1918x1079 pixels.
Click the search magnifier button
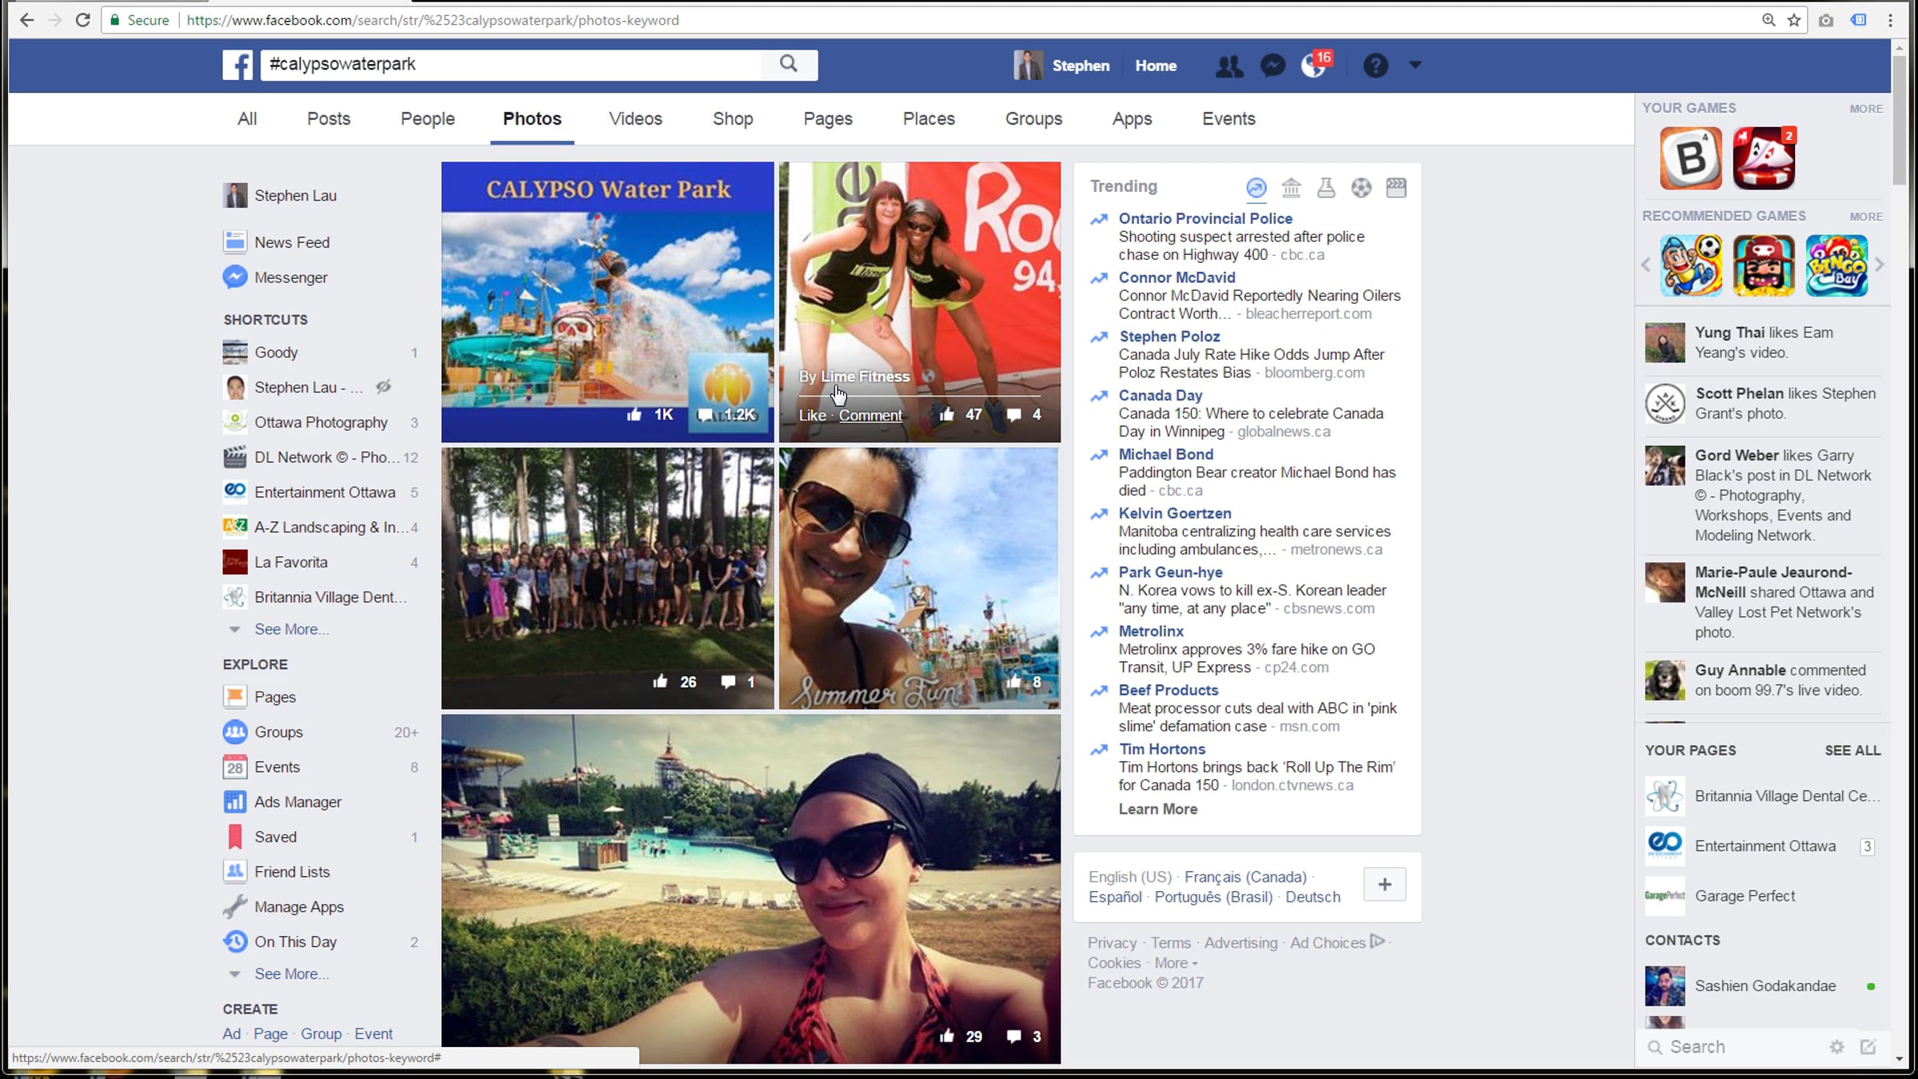point(789,64)
